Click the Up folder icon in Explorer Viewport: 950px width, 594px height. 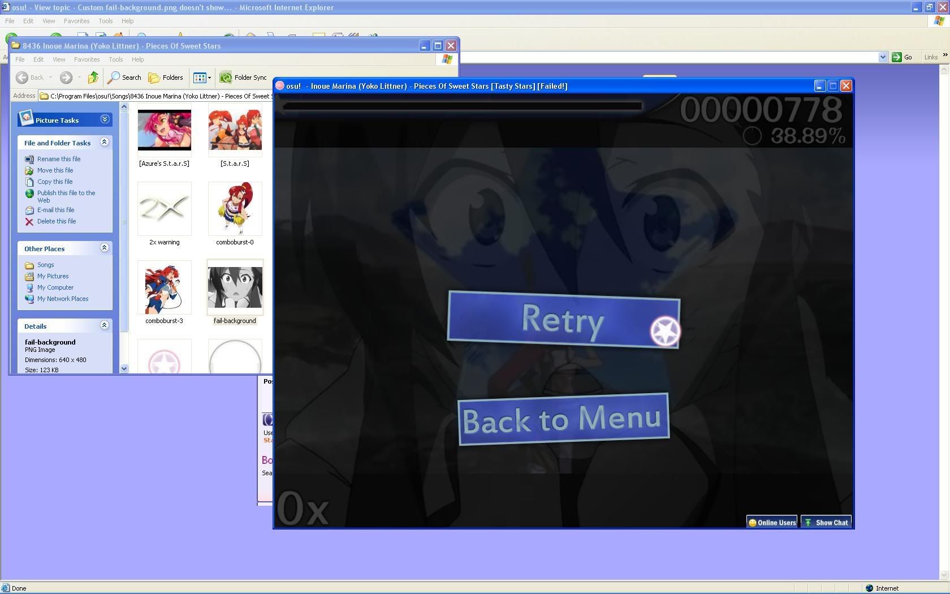pyautogui.click(x=93, y=78)
